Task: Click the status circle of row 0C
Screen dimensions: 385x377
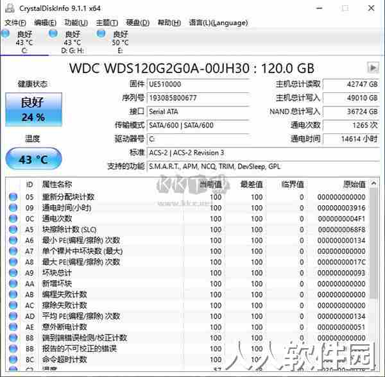Action: click(13, 219)
